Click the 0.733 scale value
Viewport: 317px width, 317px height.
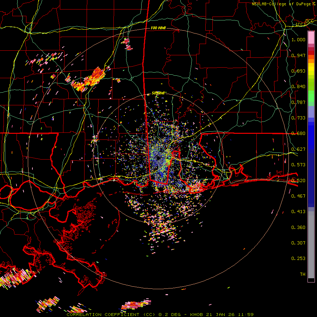click(x=298, y=118)
